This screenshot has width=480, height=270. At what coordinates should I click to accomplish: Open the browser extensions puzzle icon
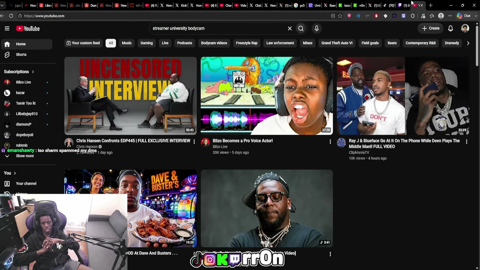click(413, 16)
